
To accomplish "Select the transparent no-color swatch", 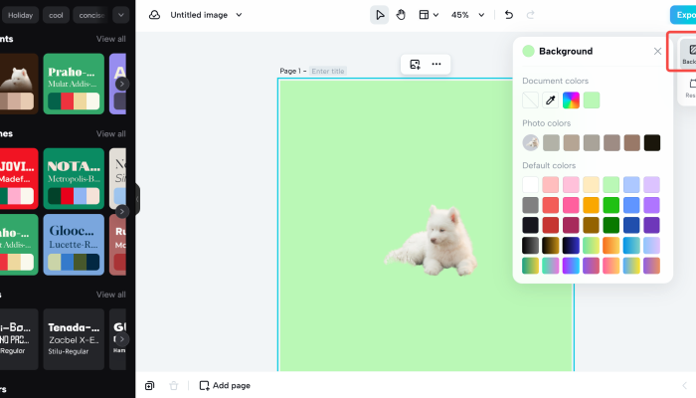I will click(531, 99).
